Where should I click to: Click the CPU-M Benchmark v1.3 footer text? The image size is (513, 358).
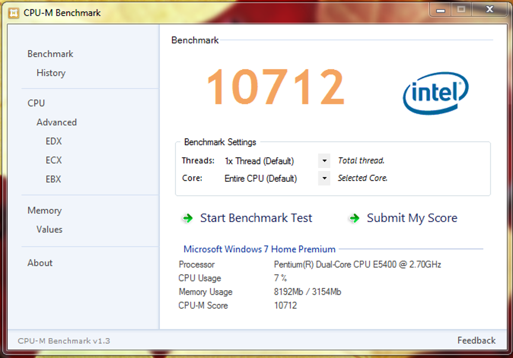[x=64, y=341]
